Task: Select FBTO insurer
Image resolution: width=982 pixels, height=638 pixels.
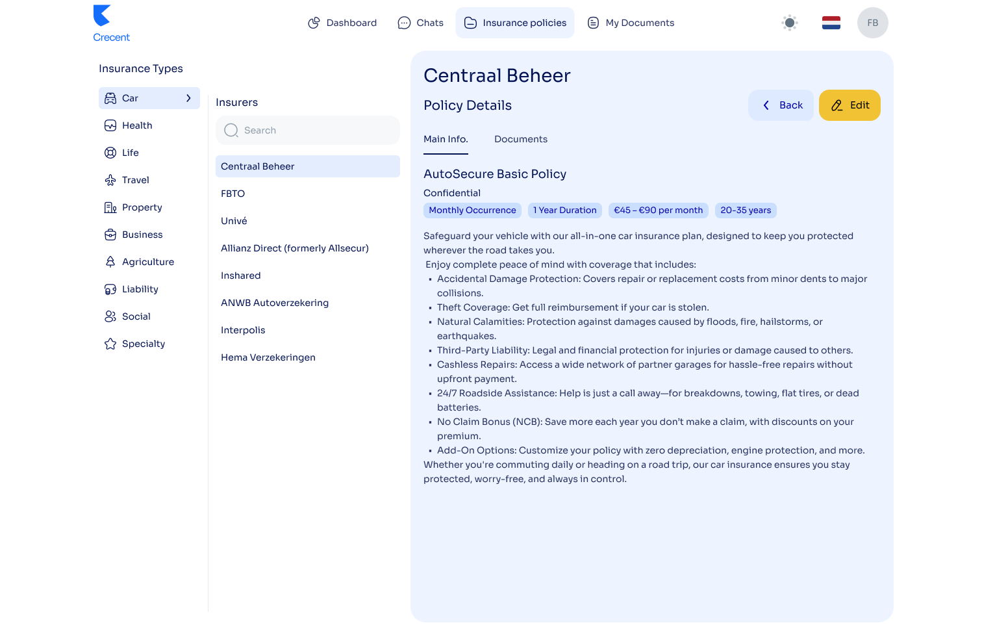Action: pyautogui.click(x=308, y=194)
